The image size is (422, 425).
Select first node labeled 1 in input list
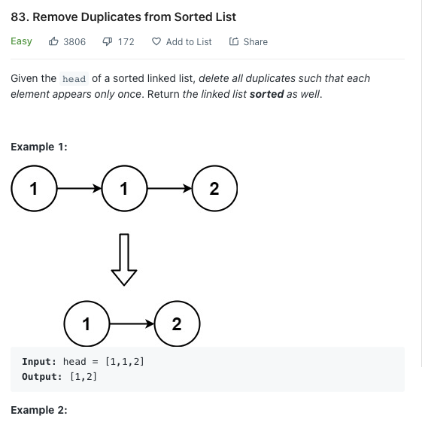coord(34,188)
